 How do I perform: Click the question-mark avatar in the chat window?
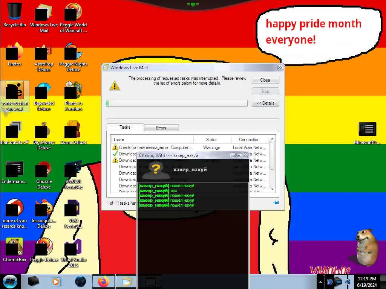point(156,170)
